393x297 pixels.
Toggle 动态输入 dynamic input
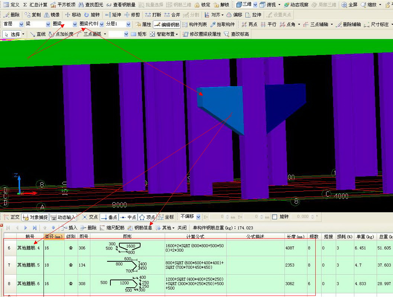(63, 217)
